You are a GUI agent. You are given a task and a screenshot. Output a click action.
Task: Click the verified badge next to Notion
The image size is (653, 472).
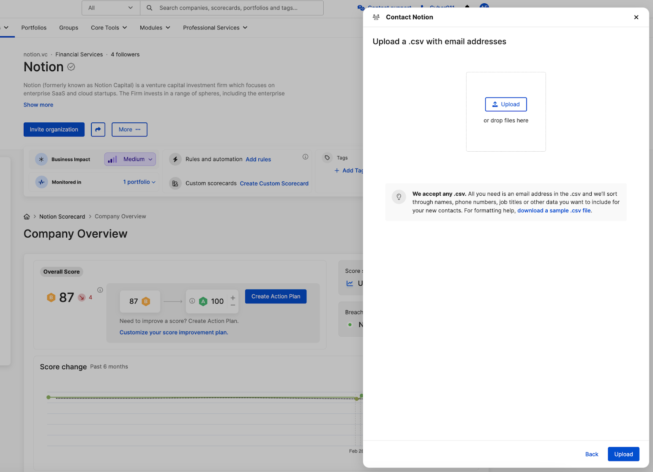click(x=71, y=67)
